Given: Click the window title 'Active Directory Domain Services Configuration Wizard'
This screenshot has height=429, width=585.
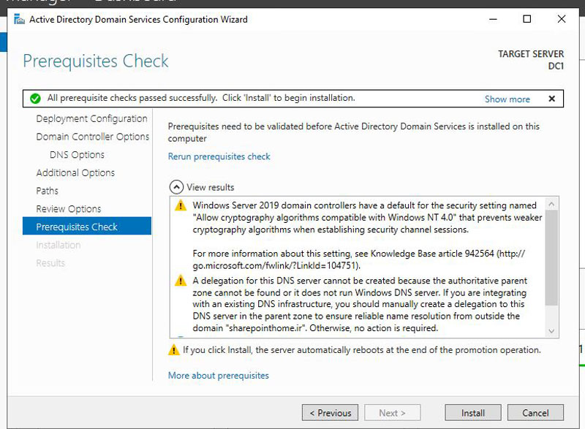Looking at the screenshot, I should [x=138, y=20].
